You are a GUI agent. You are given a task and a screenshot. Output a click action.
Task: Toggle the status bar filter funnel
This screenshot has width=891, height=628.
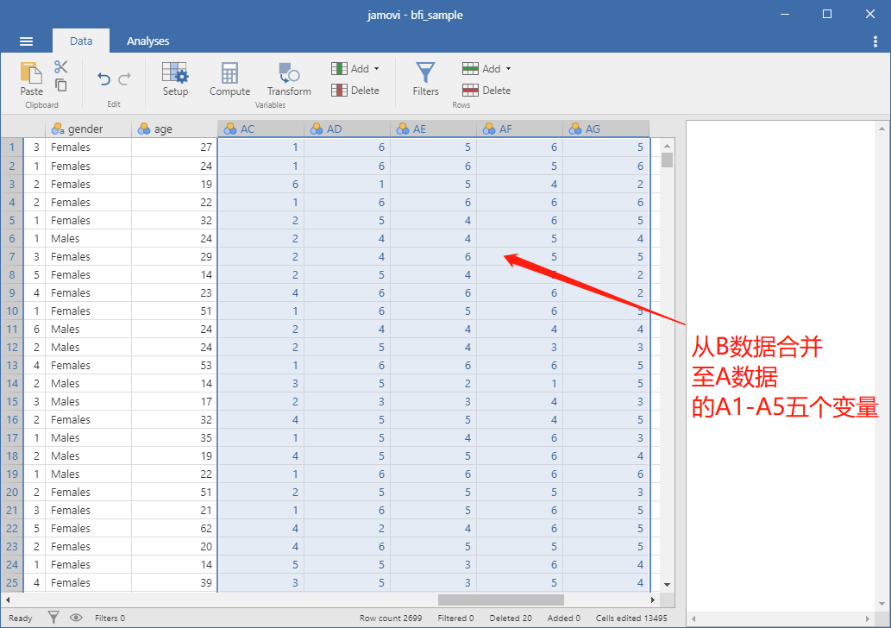[53, 617]
